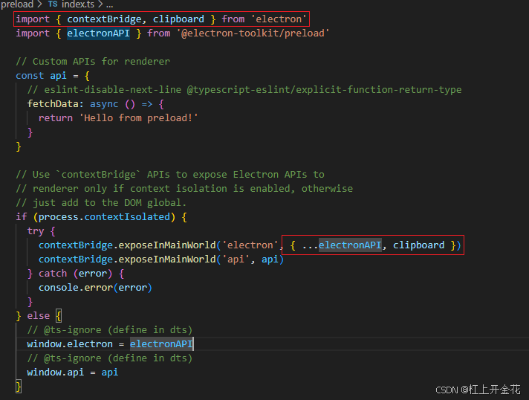Viewport: 529px width, 400px height.
Task: Click the second '@ts-ignore (define in dts)' comment
Action: (x=110, y=358)
